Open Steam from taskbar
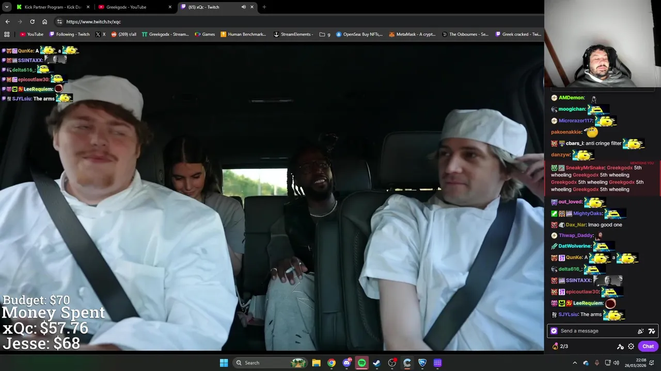The image size is (661, 371). [x=376, y=363]
